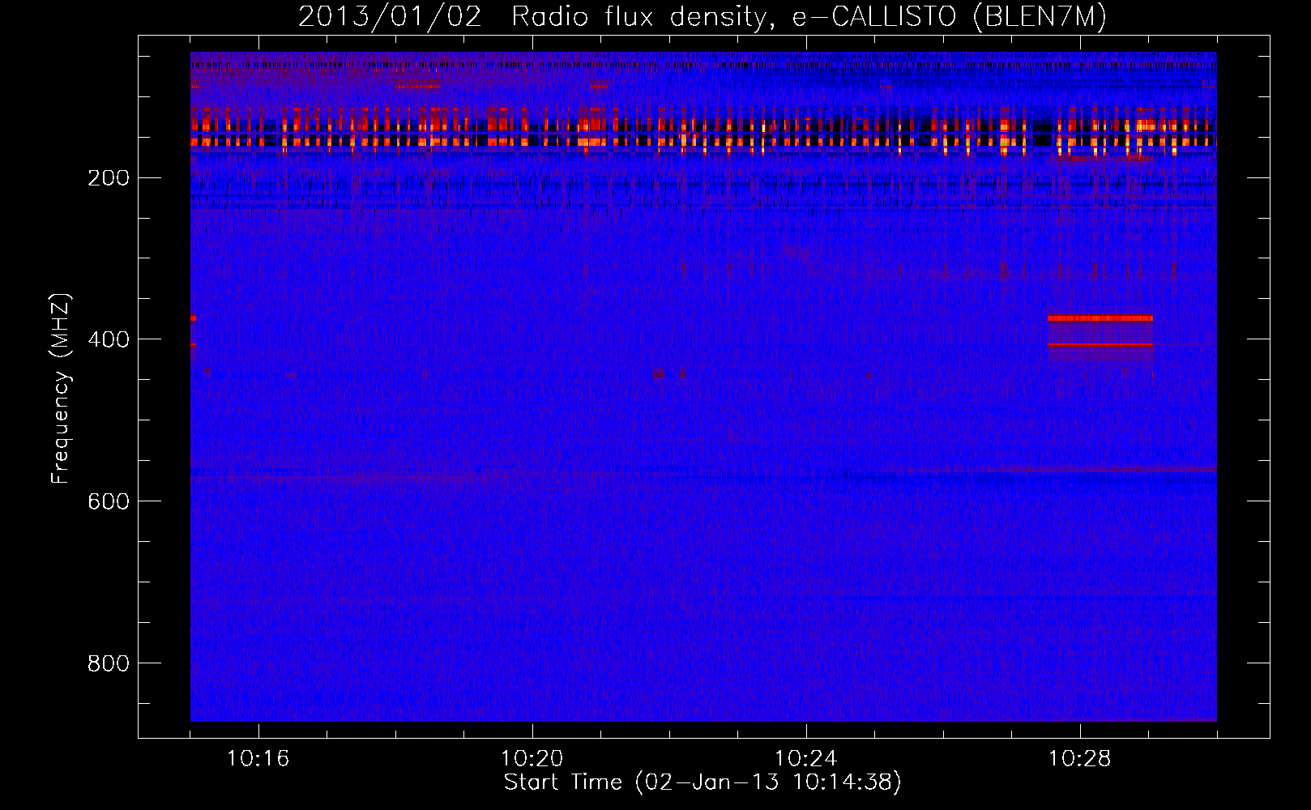Image resolution: width=1311 pixels, height=810 pixels.
Task: Click the 200 frequency tick label
Action: click(109, 177)
